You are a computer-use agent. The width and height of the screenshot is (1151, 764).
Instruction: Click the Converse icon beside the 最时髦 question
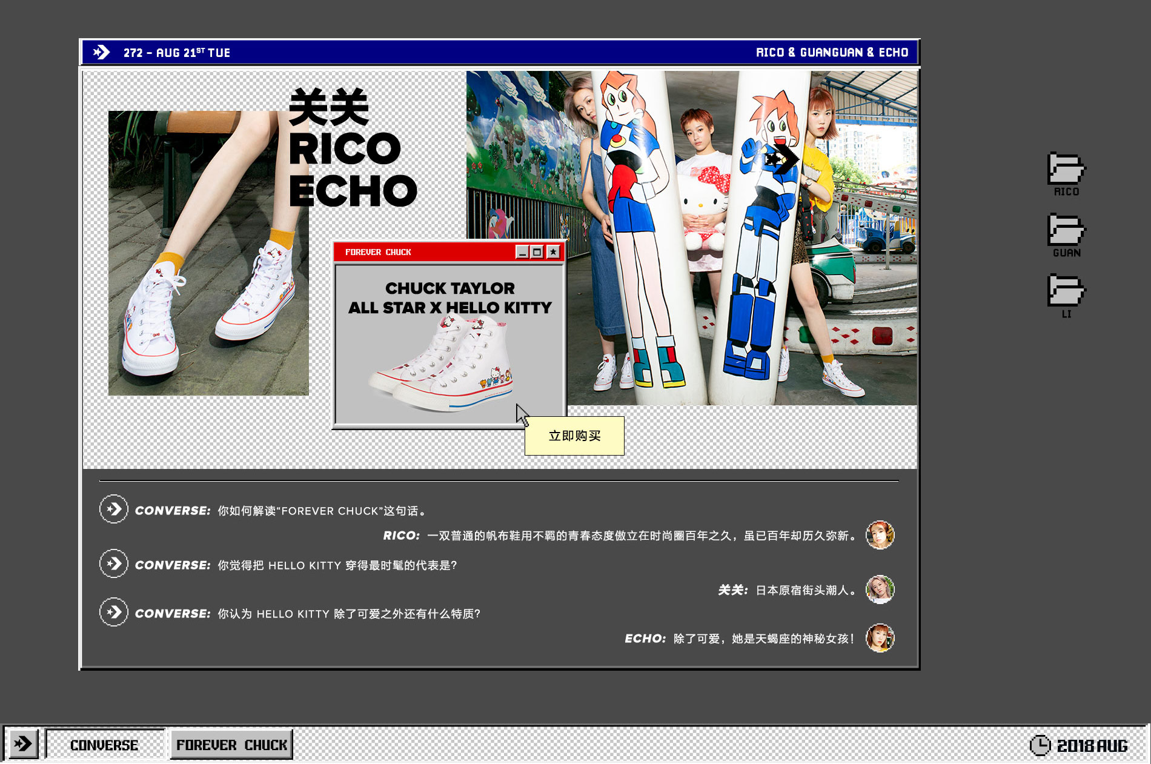pyautogui.click(x=114, y=564)
